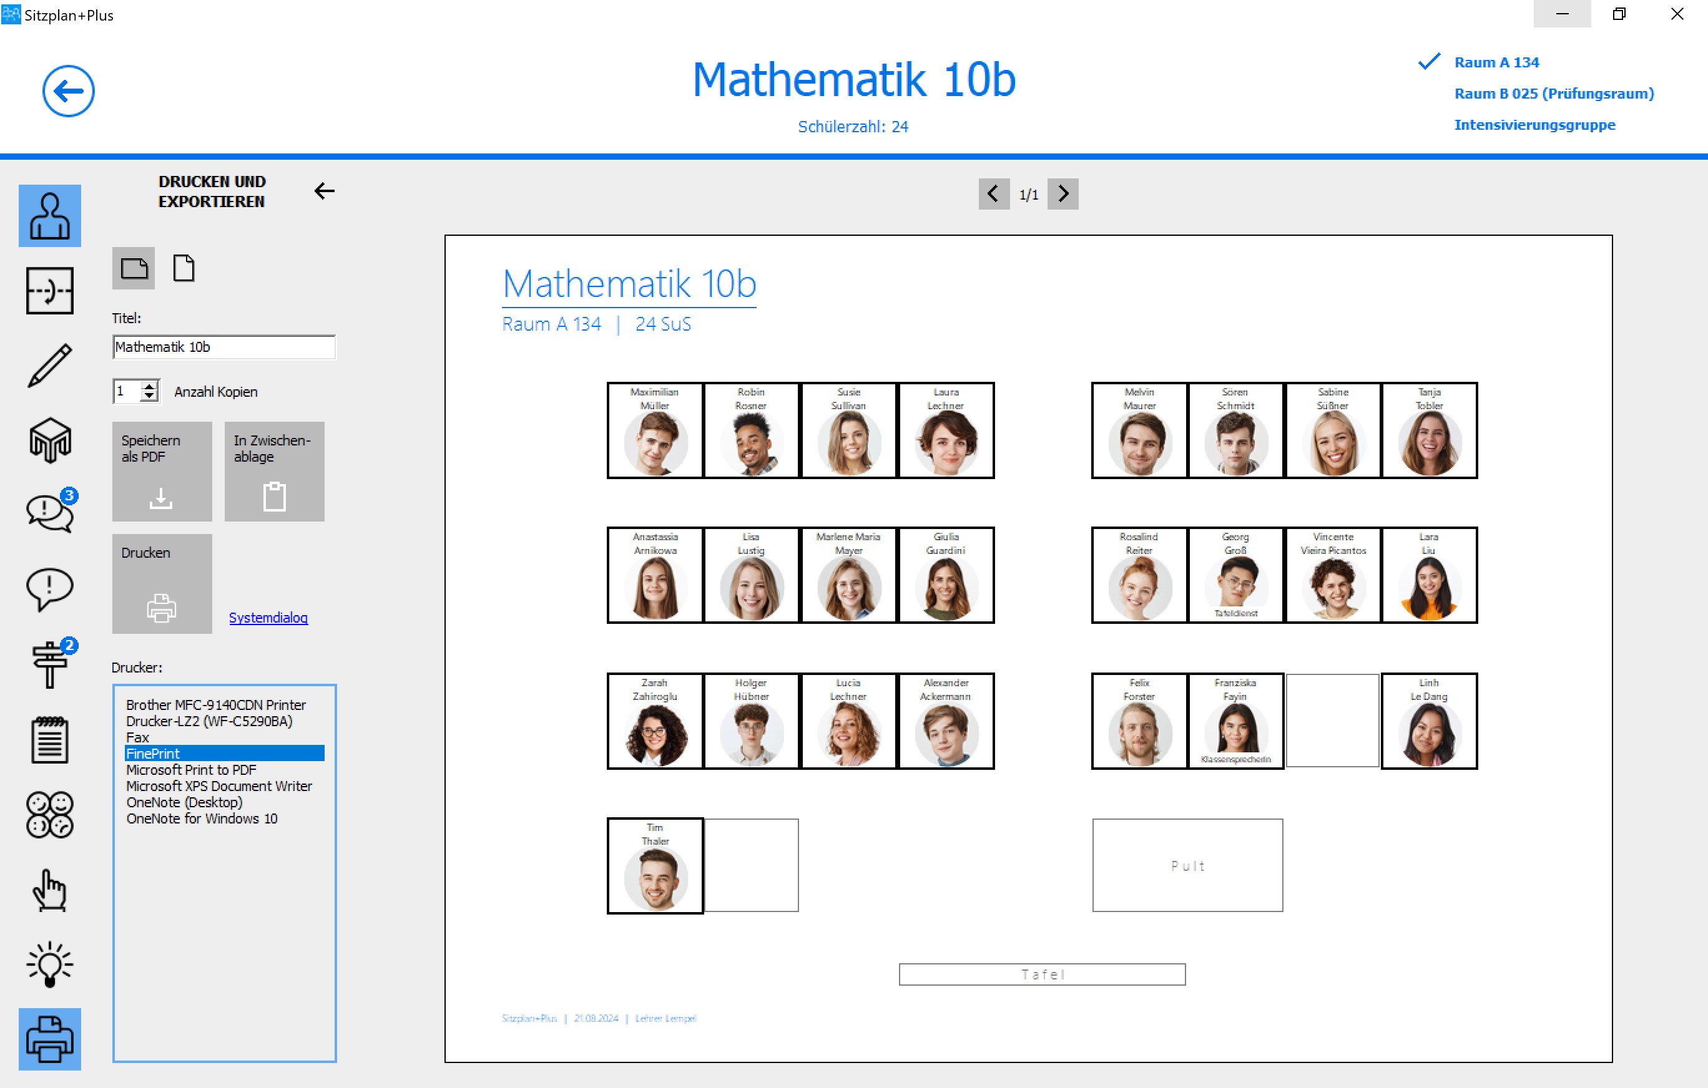Open the Systemdialog link

click(x=268, y=618)
